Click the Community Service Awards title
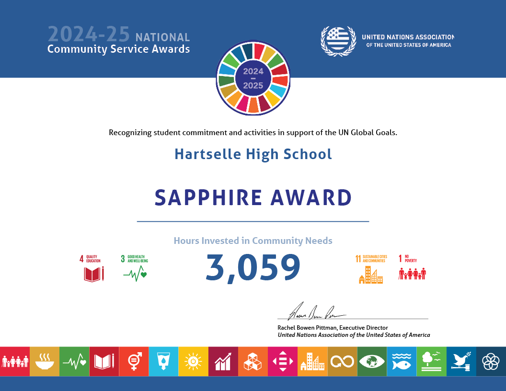Viewport: 506px width, 391px height. click(119, 49)
